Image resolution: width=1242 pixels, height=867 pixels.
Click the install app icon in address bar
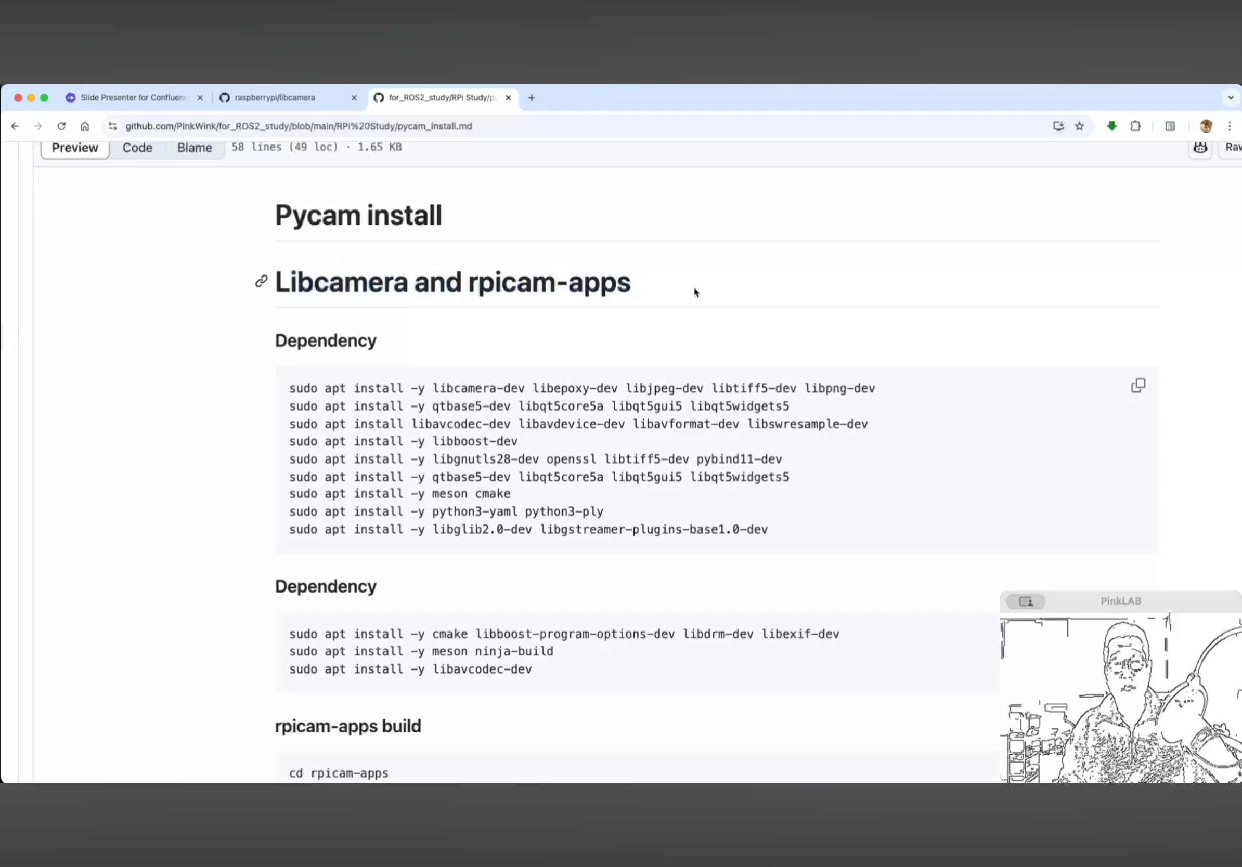point(1058,126)
